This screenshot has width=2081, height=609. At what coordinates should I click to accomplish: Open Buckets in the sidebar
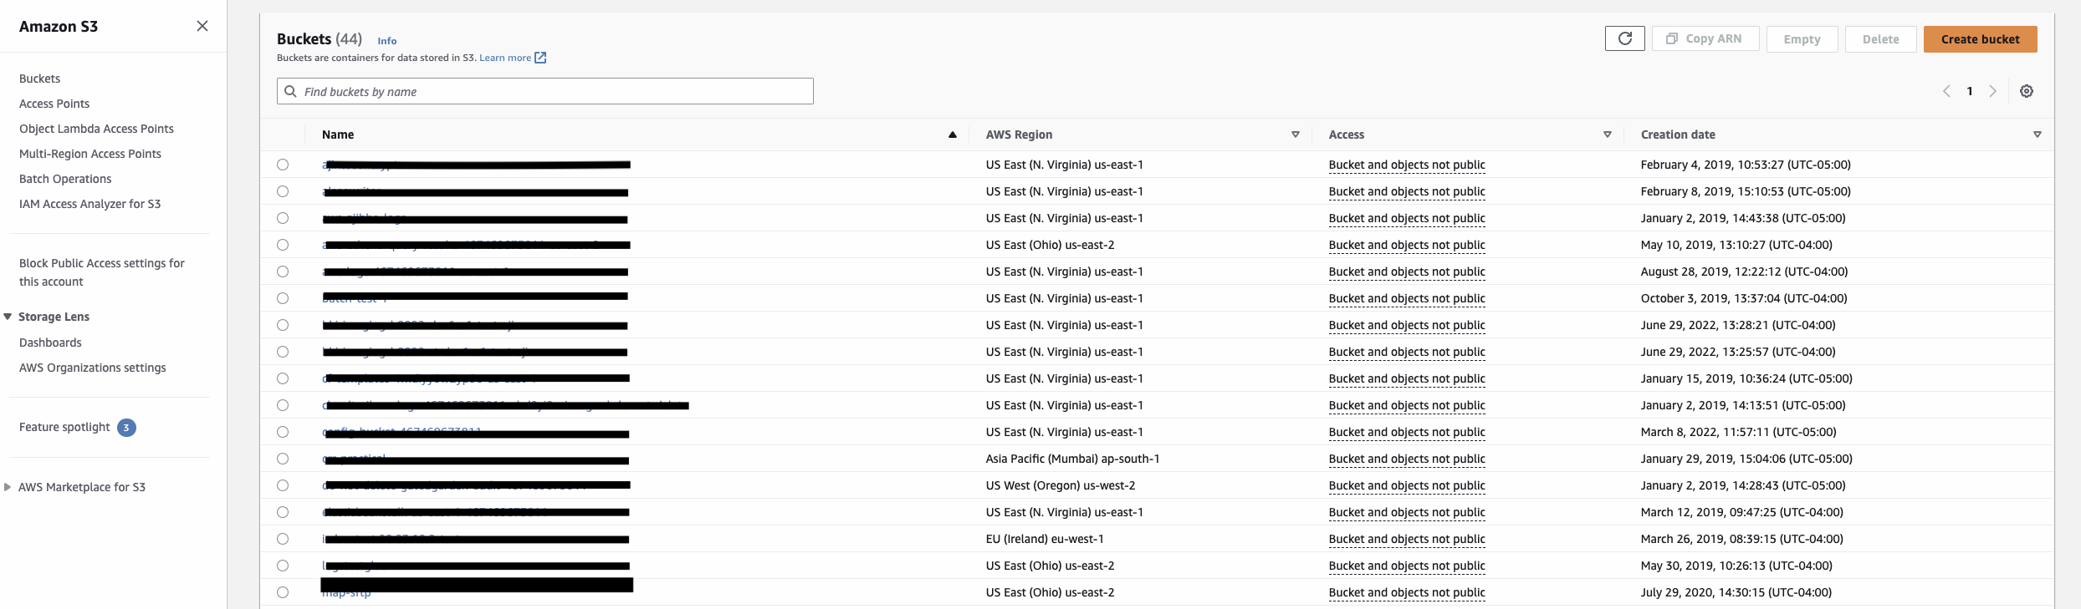(40, 79)
